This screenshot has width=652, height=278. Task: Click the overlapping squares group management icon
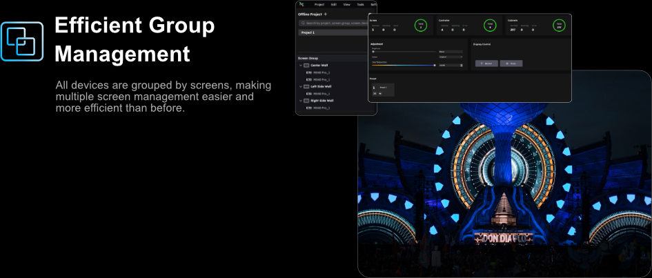[22, 41]
